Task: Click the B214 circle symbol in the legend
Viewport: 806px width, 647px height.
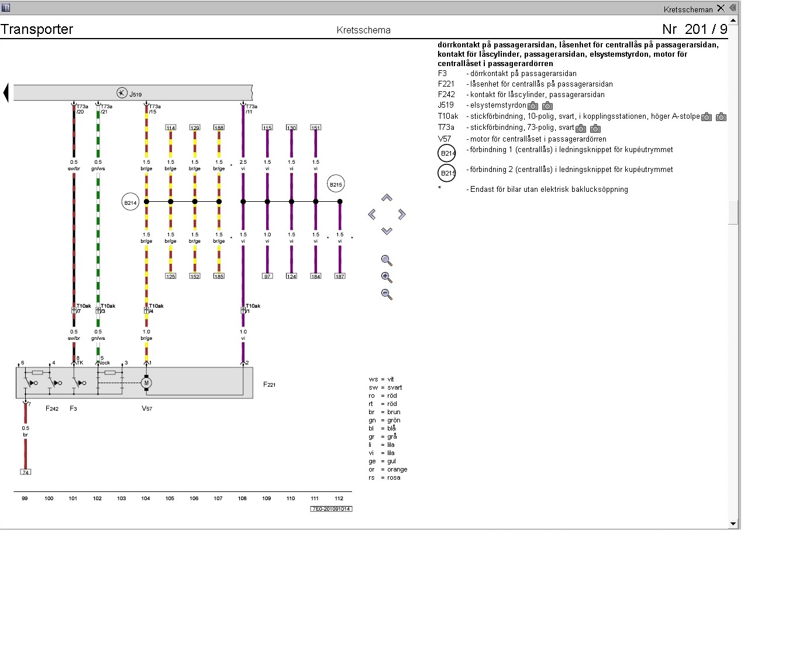Action: (447, 153)
